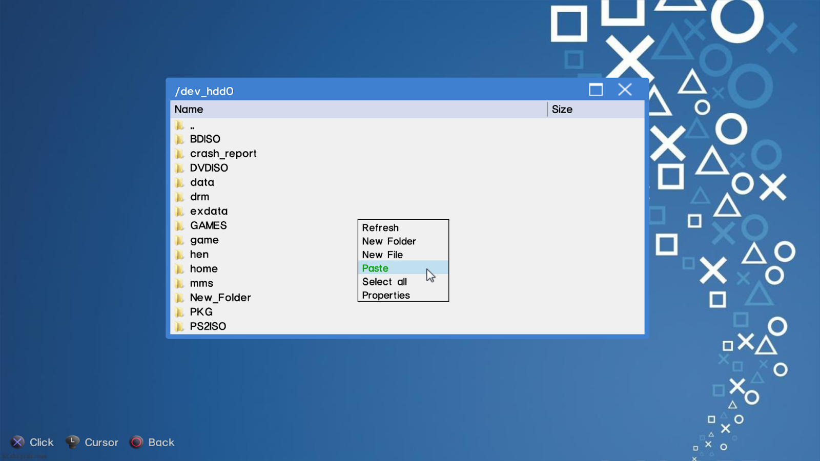The image size is (820, 461).
Task: Open Properties from the context menu
Action: tap(403, 295)
